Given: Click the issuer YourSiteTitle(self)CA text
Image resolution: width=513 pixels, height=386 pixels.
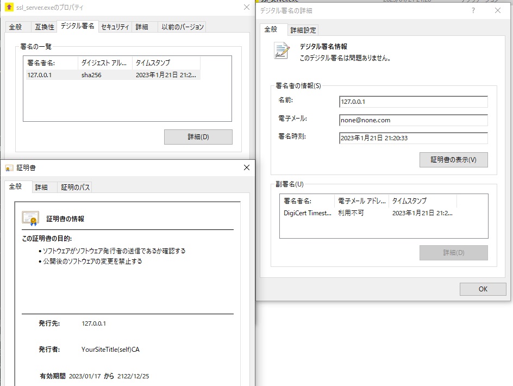Looking at the screenshot, I should [x=110, y=350].
